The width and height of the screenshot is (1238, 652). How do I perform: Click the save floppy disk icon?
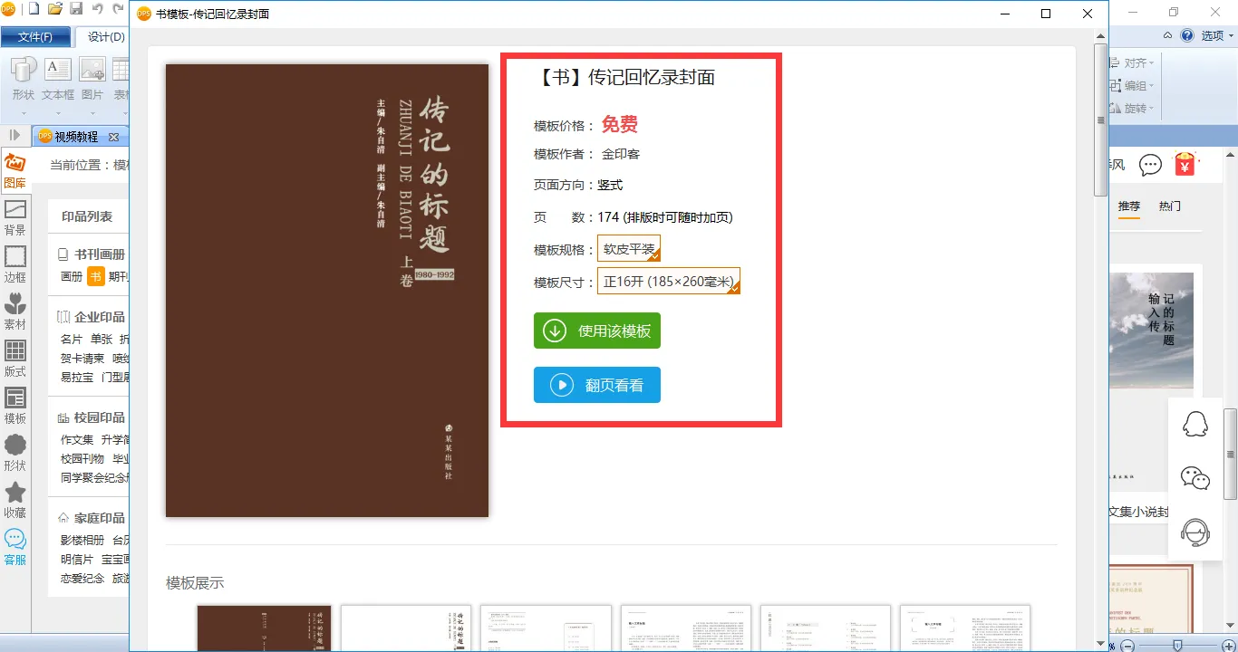pos(76,9)
